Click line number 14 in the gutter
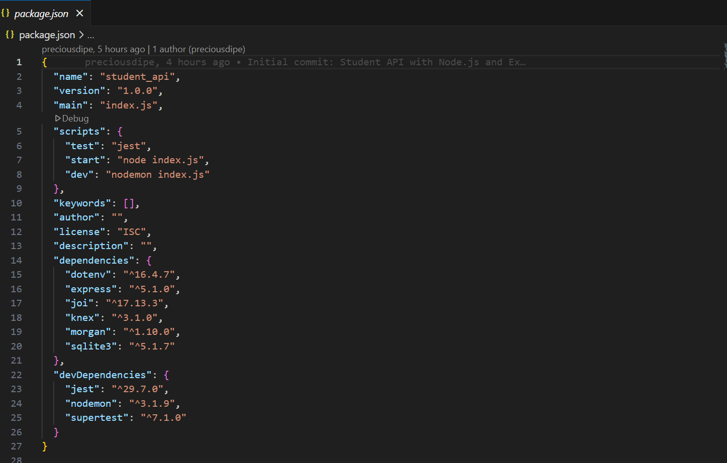 [x=16, y=261]
